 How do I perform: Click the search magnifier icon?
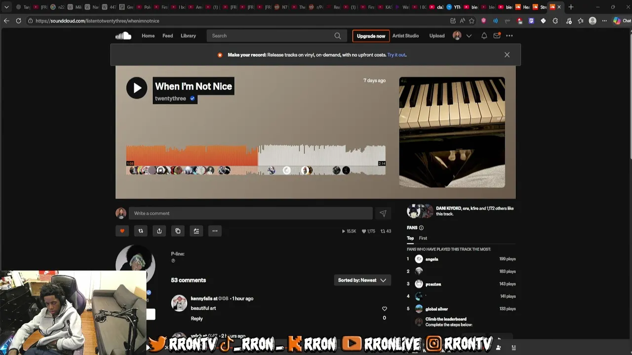click(x=338, y=35)
